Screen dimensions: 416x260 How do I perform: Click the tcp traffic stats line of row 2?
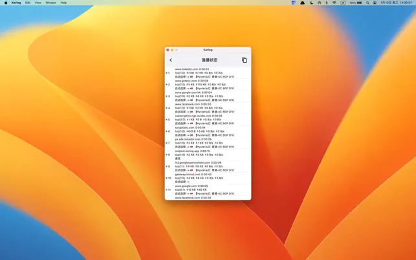click(201, 85)
